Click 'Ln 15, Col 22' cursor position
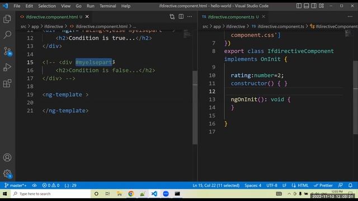The width and height of the screenshot is (358, 201). tap(216, 185)
